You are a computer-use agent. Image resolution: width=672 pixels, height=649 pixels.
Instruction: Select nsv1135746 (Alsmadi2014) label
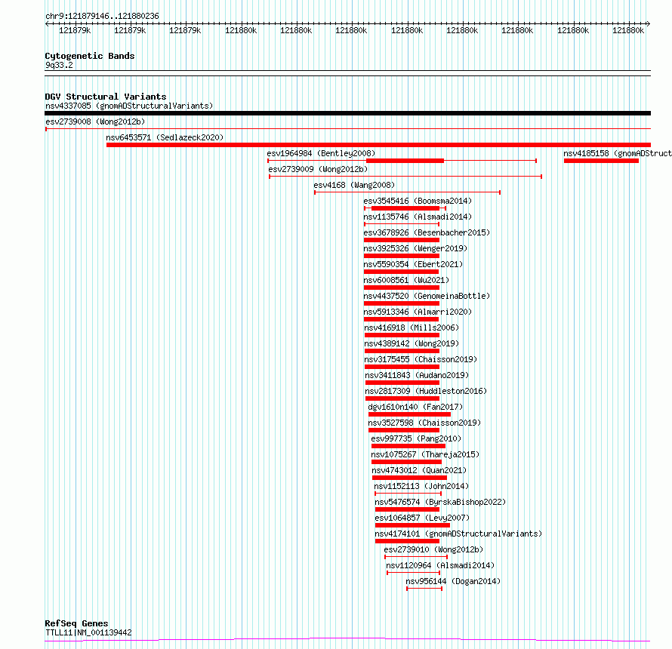(x=418, y=217)
